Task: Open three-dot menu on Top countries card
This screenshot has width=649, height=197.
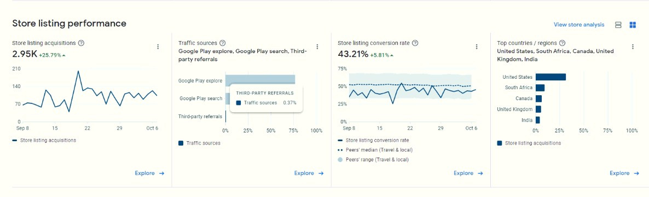Action: click(x=633, y=47)
